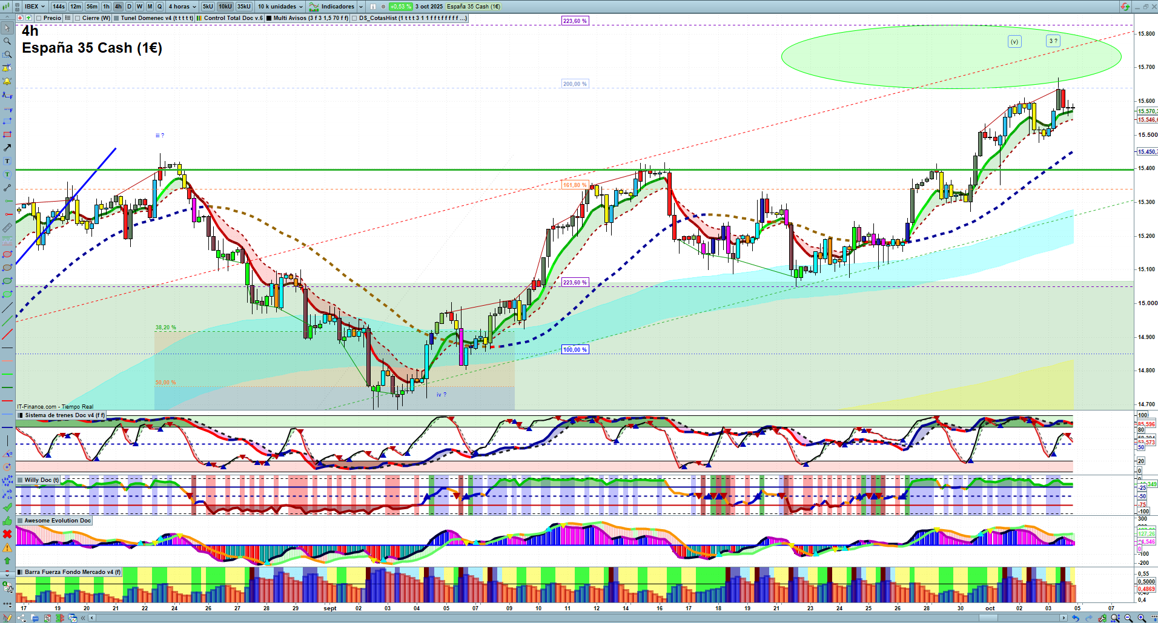Screen dimensions: 1158x623
Task: Toggle Awesome Evolution Doc panel box
Action: pyautogui.click(x=21, y=521)
